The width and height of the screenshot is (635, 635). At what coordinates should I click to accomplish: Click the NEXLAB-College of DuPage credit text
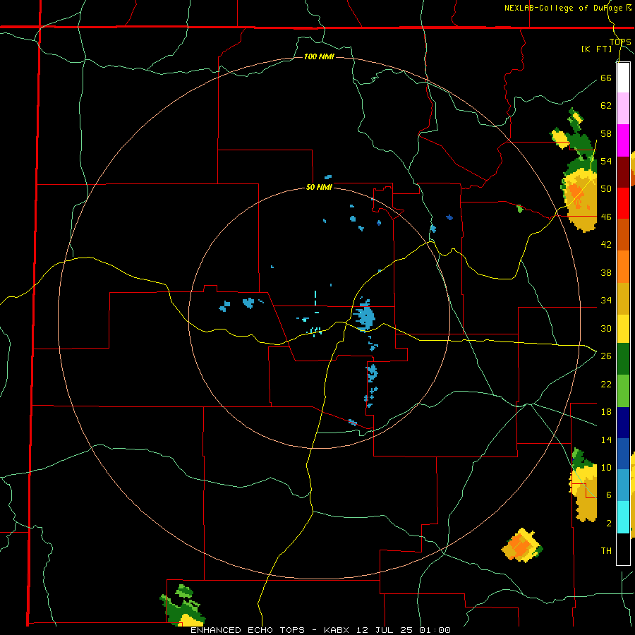[567, 8]
